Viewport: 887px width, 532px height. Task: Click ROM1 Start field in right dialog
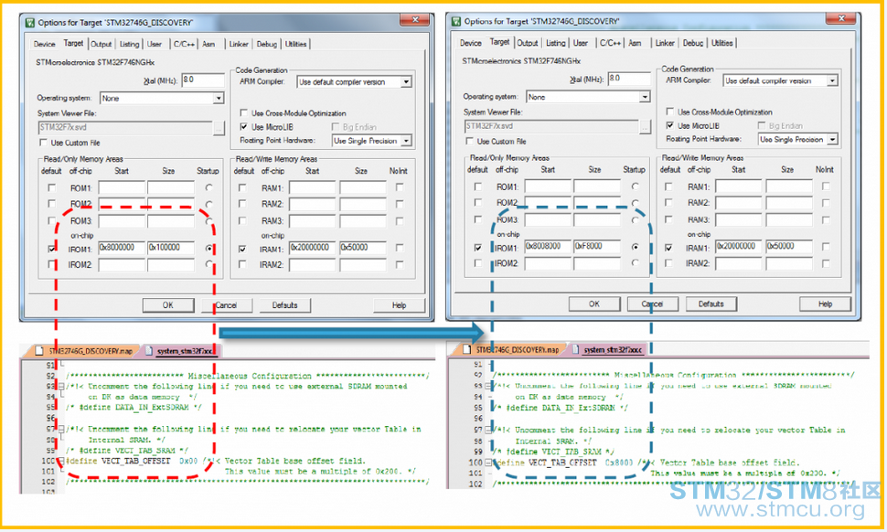pos(548,186)
